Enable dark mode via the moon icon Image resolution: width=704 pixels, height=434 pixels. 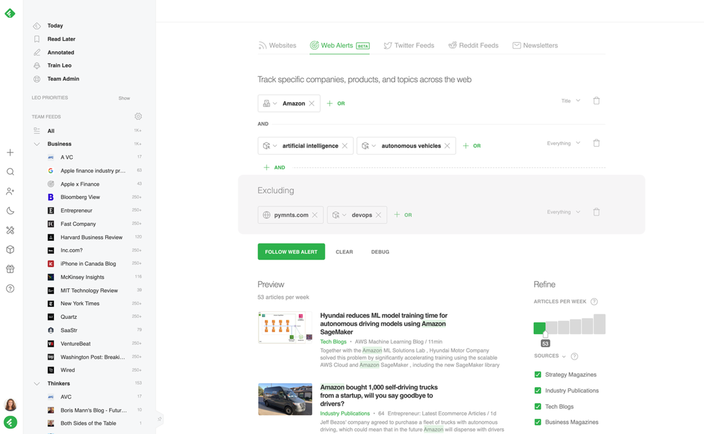click(9, 210)
